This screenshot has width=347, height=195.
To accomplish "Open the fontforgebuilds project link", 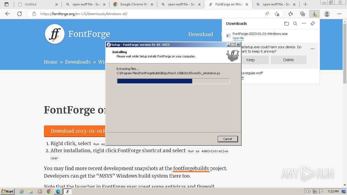I will click(x=191, y=168).
